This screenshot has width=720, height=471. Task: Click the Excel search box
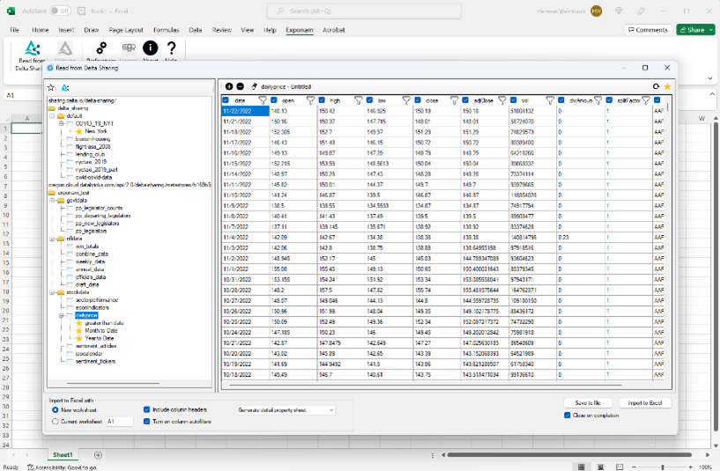[364, 11]
